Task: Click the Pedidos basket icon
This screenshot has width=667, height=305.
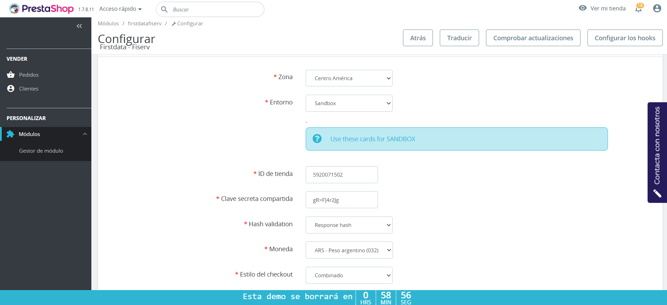Action: coord(11,75)
